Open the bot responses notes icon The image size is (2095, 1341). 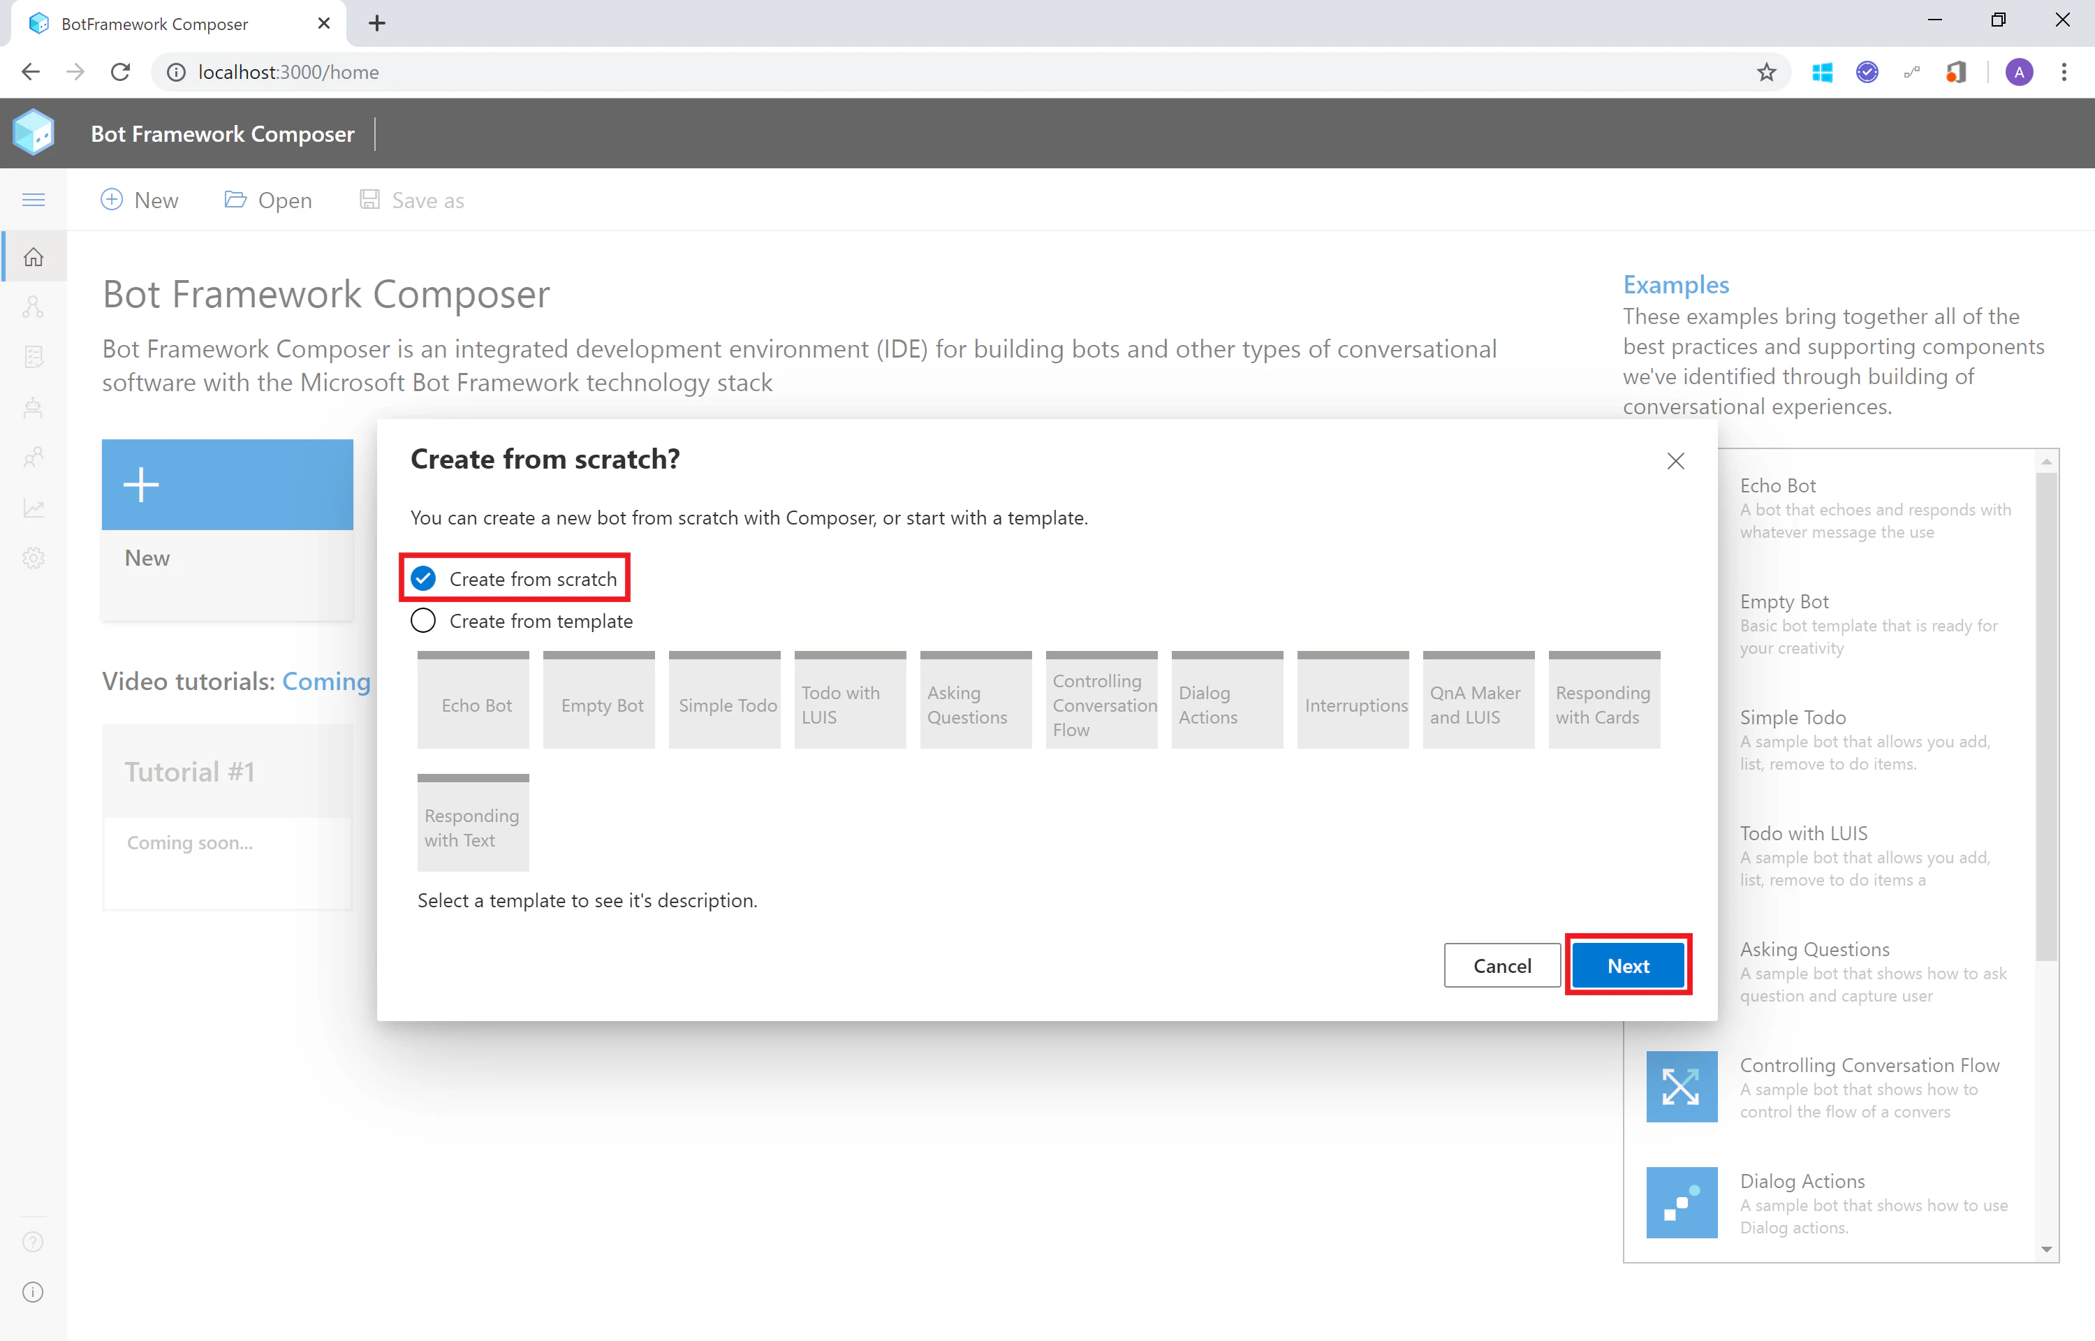pos(33,357)
